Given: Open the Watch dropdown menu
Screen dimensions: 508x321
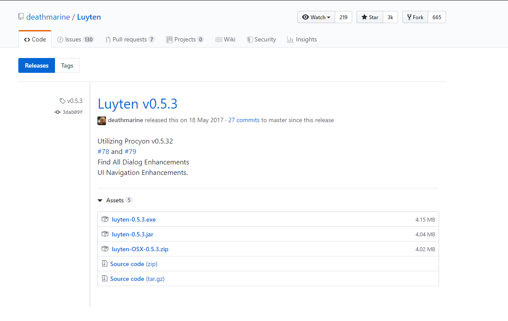Looking at the screenshot, I should coord(316,17).
